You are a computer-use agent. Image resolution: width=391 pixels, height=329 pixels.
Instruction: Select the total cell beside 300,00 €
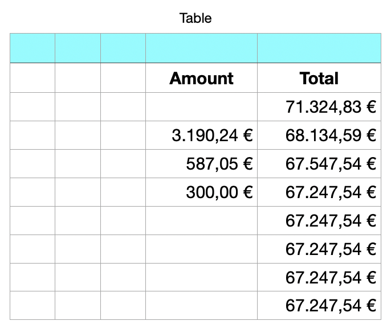click(x=319, y=192)
